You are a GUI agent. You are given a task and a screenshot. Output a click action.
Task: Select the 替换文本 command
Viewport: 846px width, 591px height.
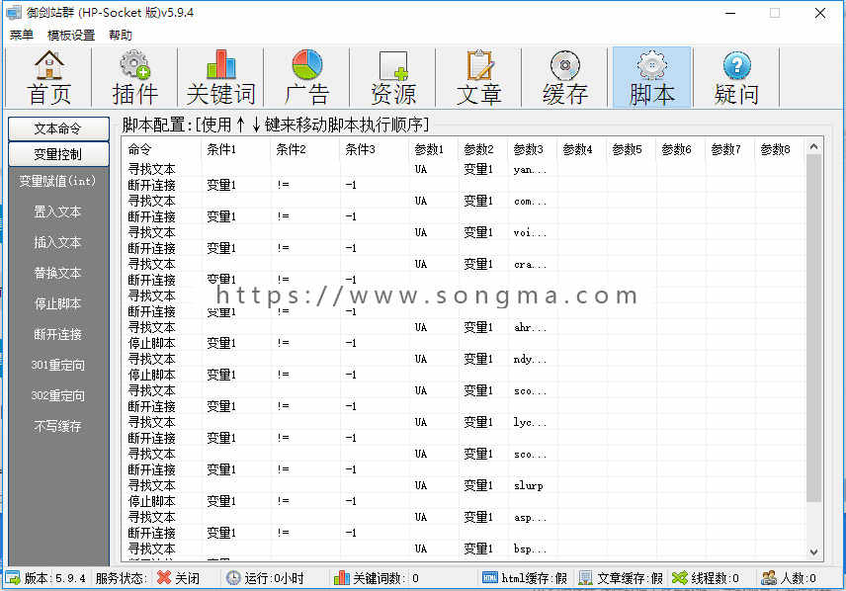57,273
